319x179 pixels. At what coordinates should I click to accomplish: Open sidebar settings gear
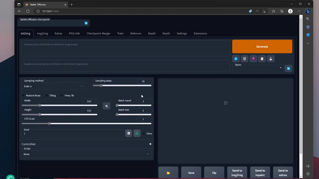click(308, 174)
